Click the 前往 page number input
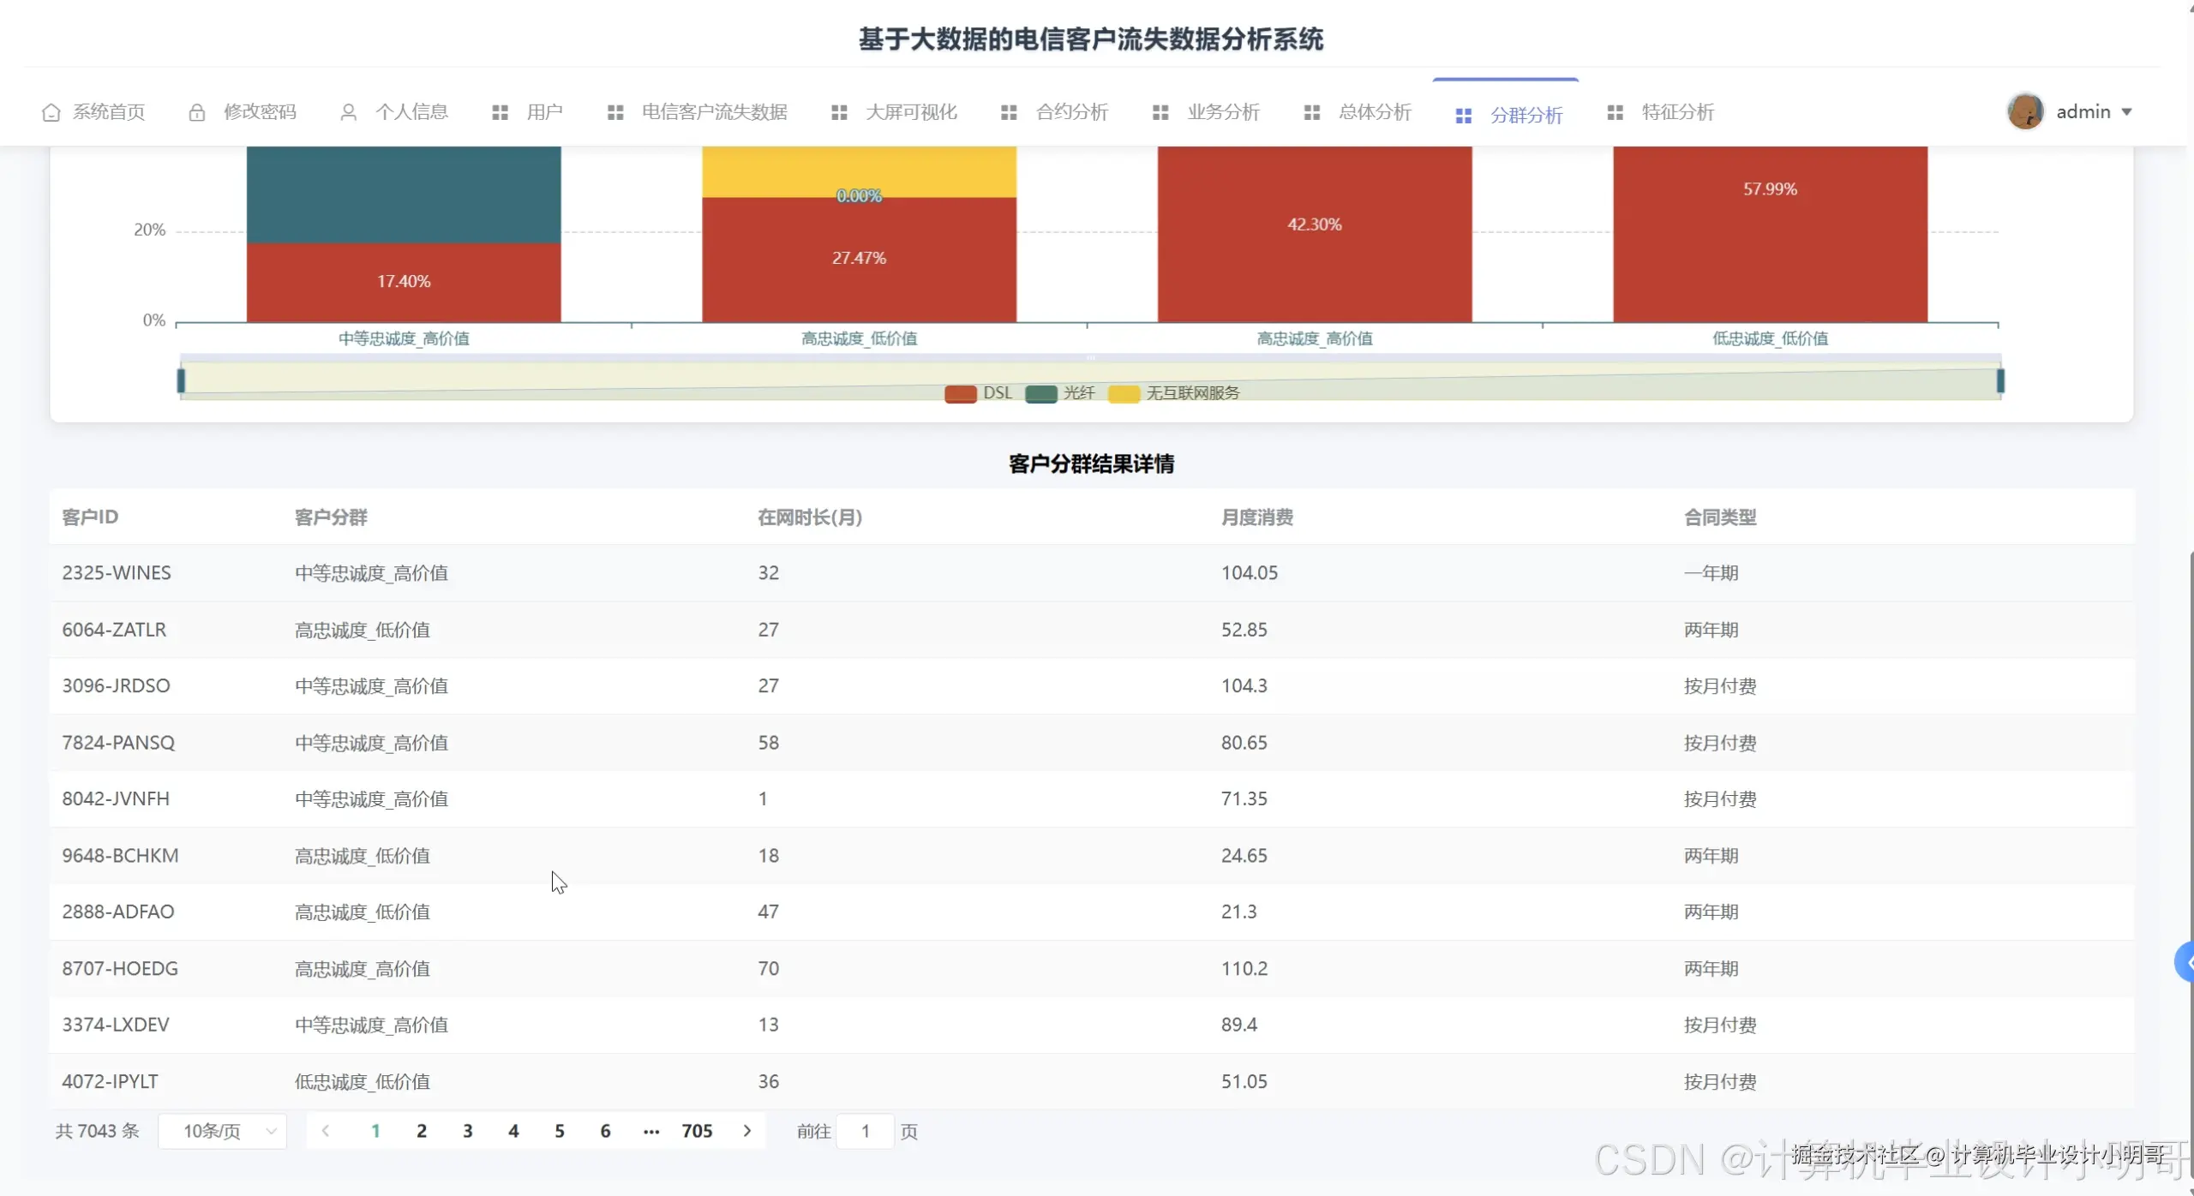This screenshot has height=1196, width=2194. pos(865,1131)
